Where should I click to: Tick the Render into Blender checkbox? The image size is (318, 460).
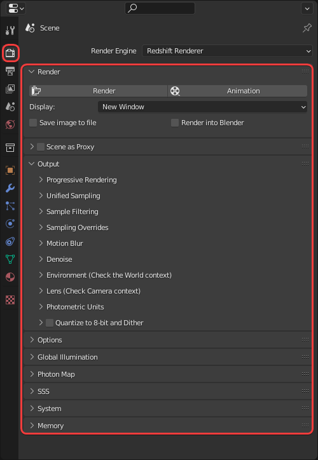(x=175, y=123)
